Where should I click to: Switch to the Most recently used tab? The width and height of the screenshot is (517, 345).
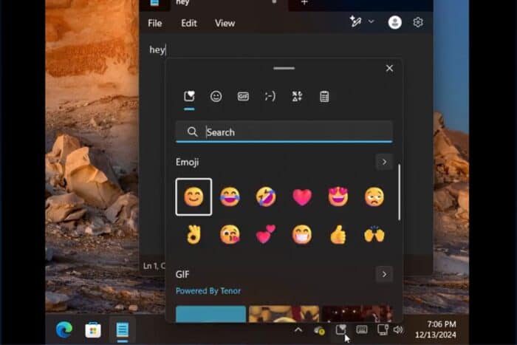coord(189,96)
